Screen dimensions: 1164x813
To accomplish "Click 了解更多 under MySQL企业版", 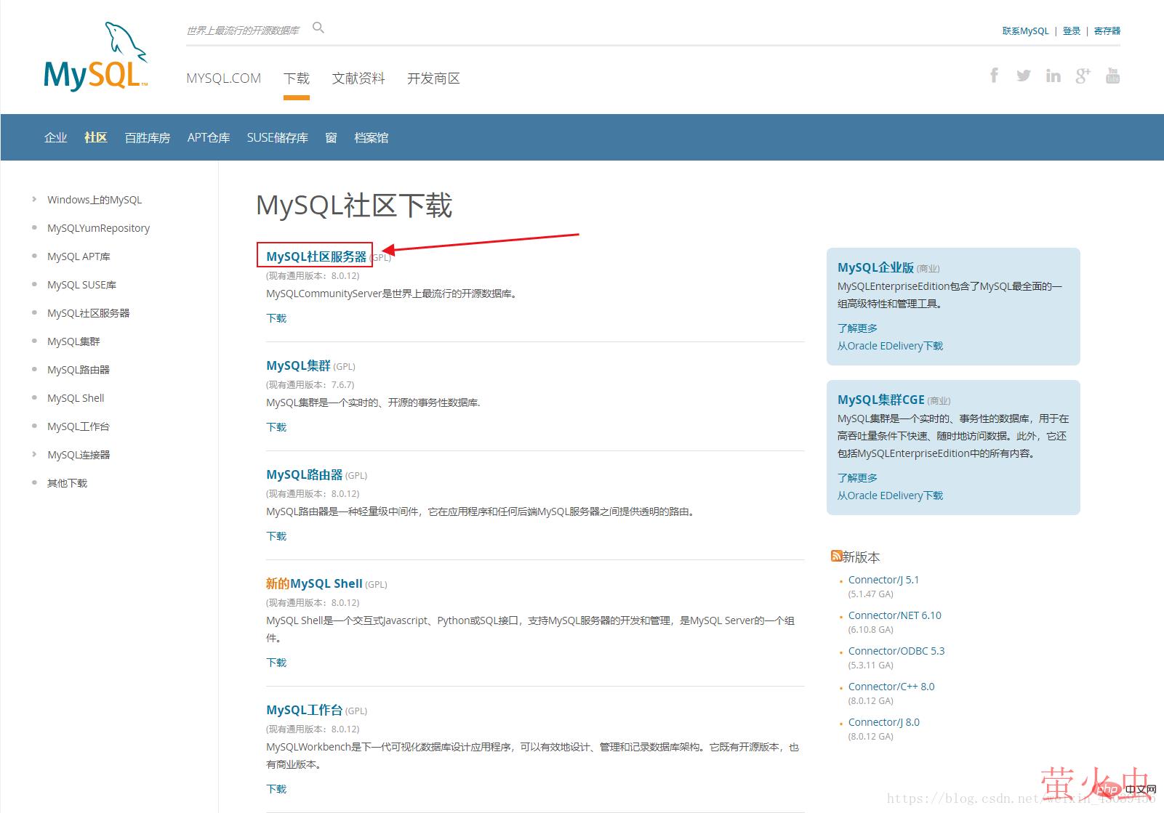I will pos(857,328).
